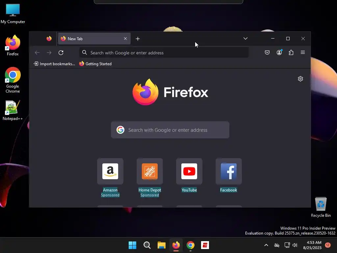Switch to the New Tab tab
Screen dimensions: 337x253
pos(94,39)
